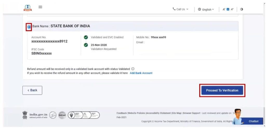The height and width of the screenshot is (129, 266).
Task: Decrease font size with A- icon
Action: click(224, 10)
